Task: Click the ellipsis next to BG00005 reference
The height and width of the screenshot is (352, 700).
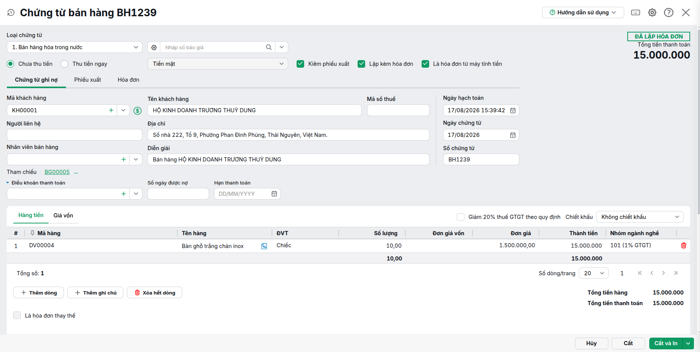Action: coord(76,172)
